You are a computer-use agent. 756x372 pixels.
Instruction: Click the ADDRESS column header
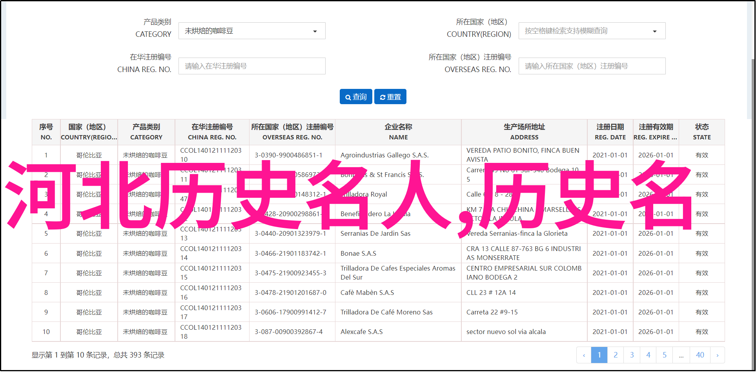click(x=524, y=132)
